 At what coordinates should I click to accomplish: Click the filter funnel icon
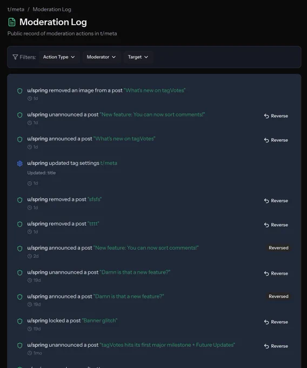click(x=15, y=57)
